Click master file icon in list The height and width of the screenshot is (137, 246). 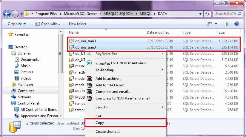point(71,66)
